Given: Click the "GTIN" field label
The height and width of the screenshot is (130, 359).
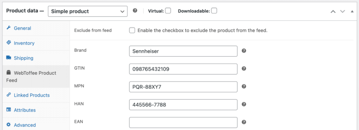Looking at the screenshot, I should click(x=80, y=68).
